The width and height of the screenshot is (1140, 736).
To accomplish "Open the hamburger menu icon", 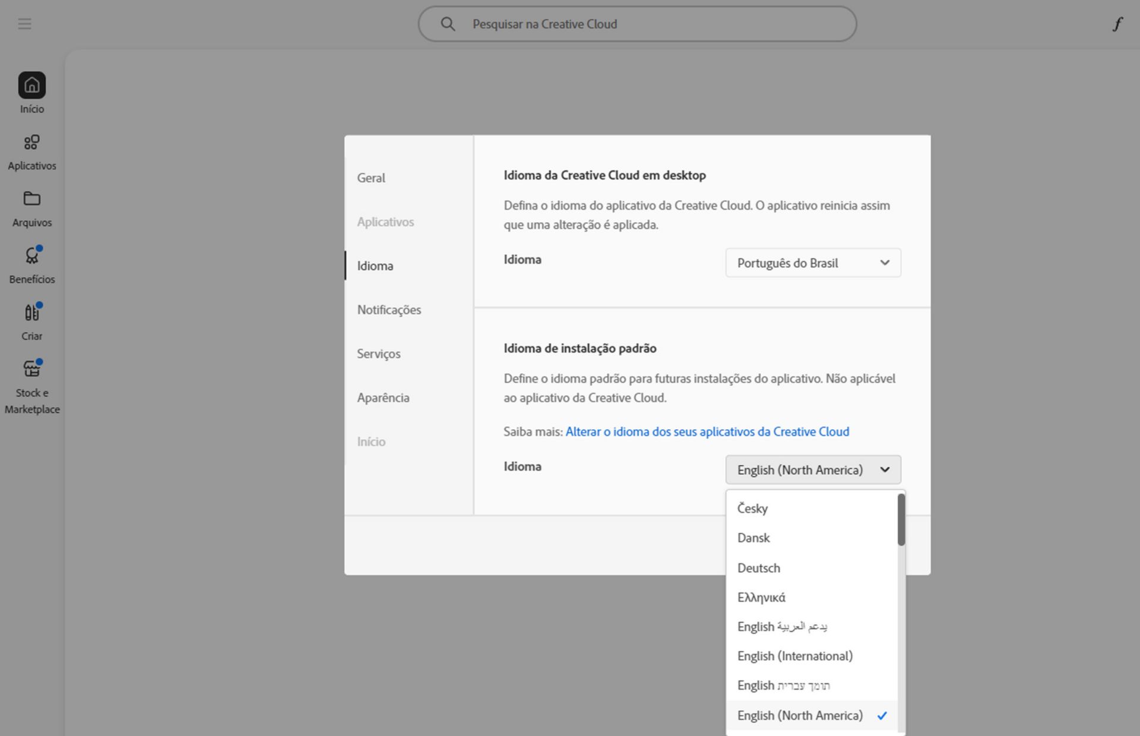I will [x=24, y=24].
